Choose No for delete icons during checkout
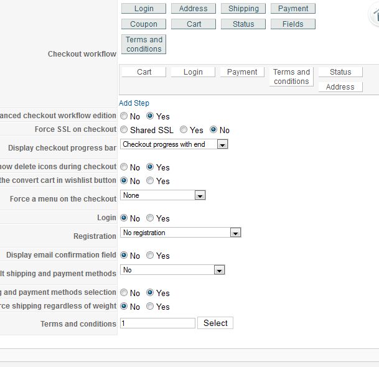Viewport: 379px width, 367px height. click(124, 167)
